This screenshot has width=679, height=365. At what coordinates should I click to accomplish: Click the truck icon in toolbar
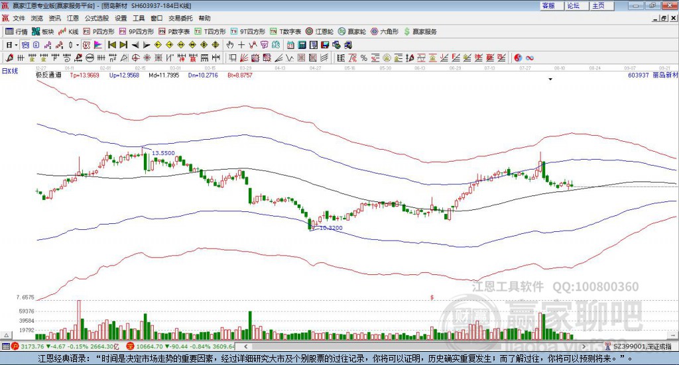[348, 45]
